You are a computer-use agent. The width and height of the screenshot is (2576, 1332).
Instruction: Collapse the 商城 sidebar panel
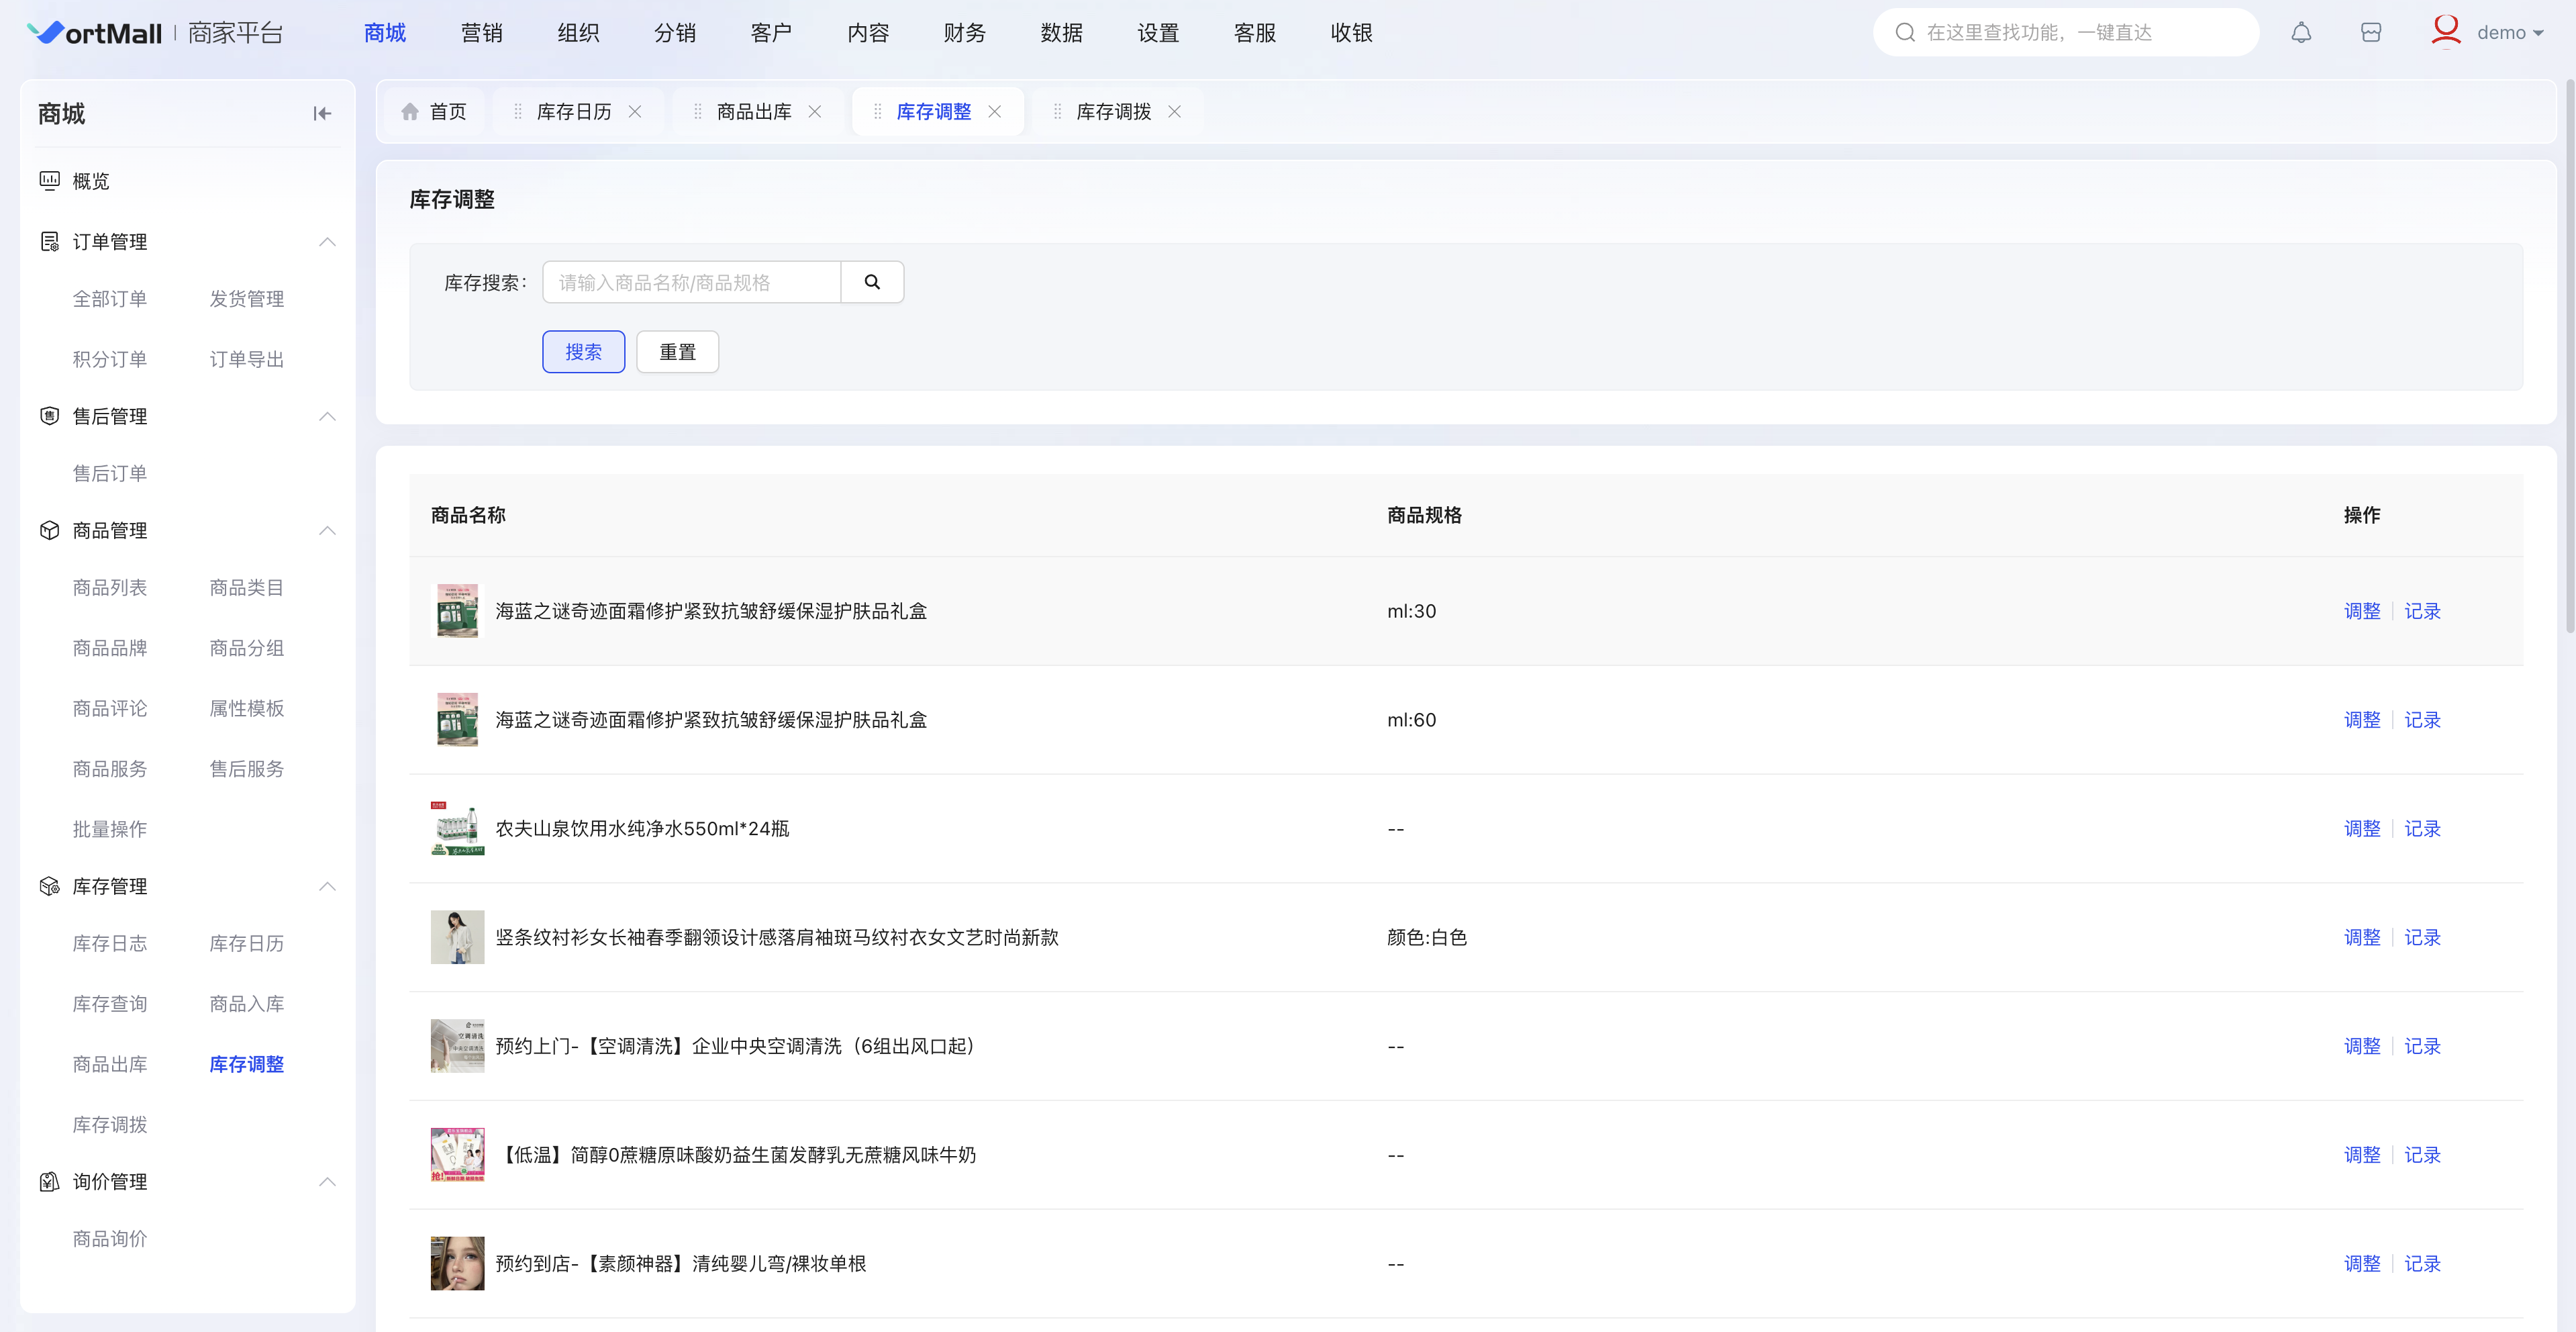(x=322, y=114)
